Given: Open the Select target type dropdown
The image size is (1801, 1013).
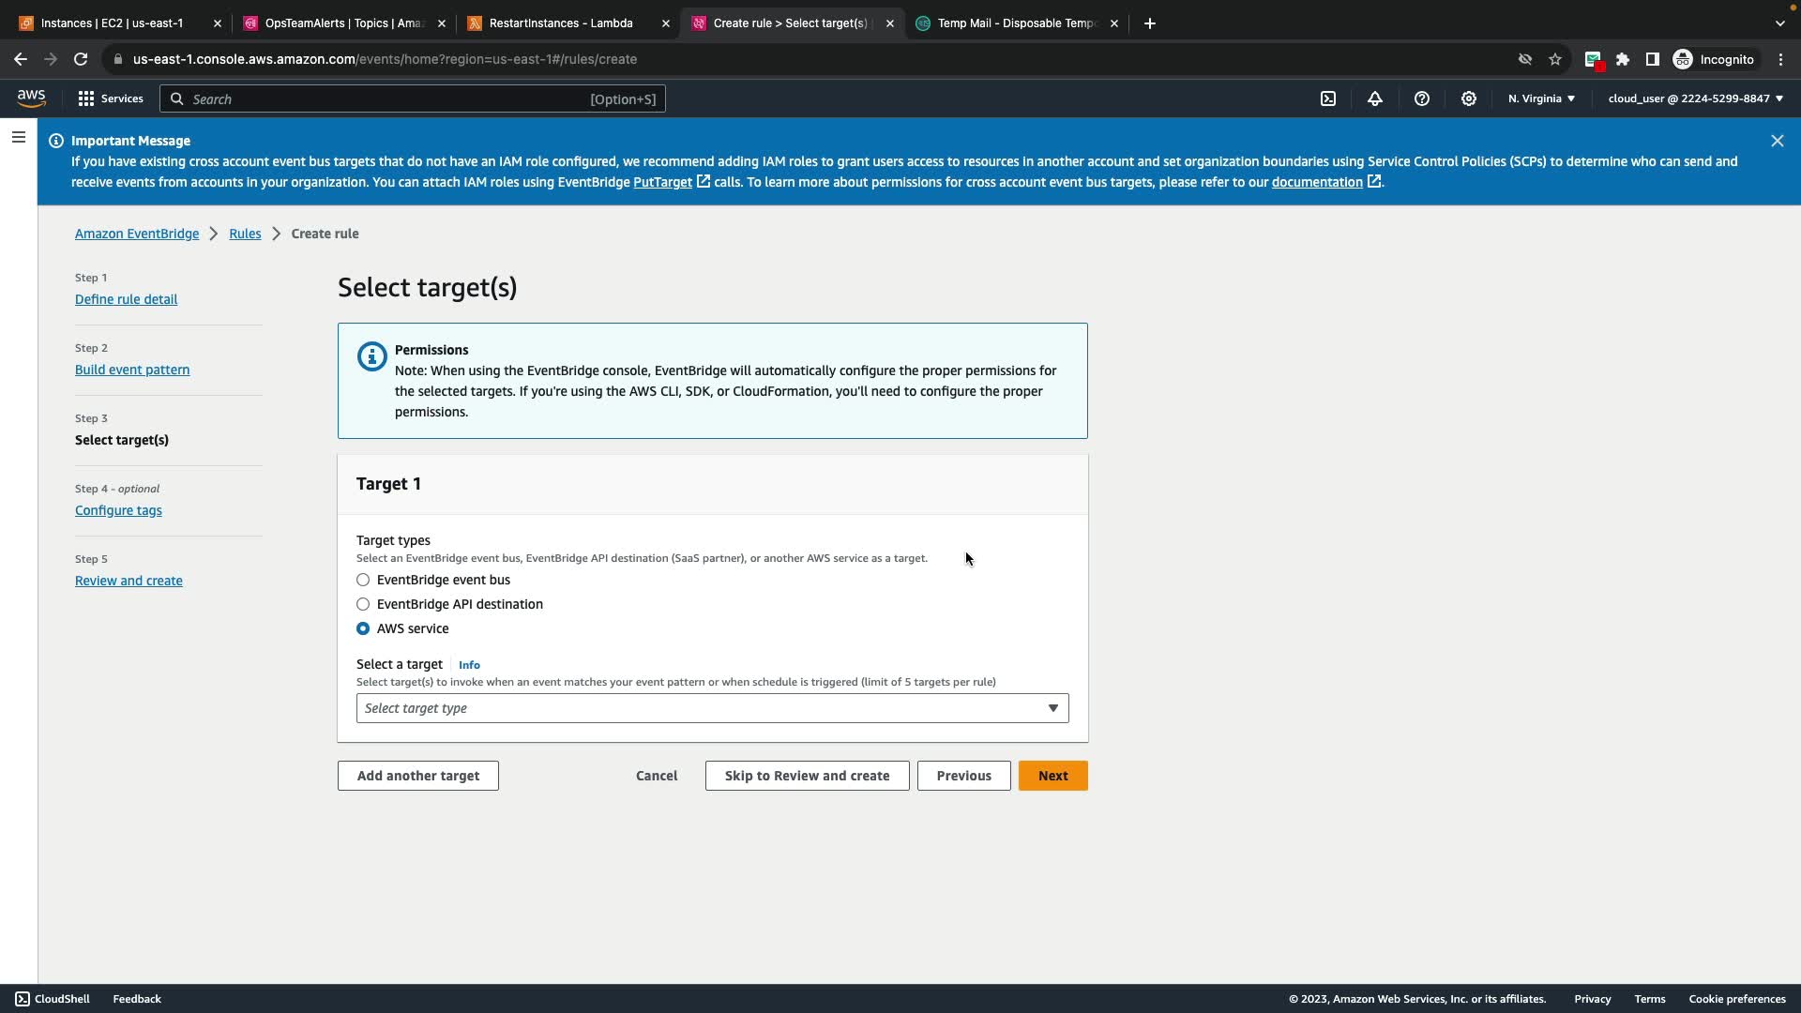Looking at the screenshot, I should (712, 708).
